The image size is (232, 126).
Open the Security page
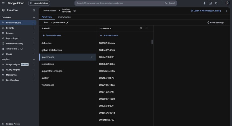coord(10,28)
